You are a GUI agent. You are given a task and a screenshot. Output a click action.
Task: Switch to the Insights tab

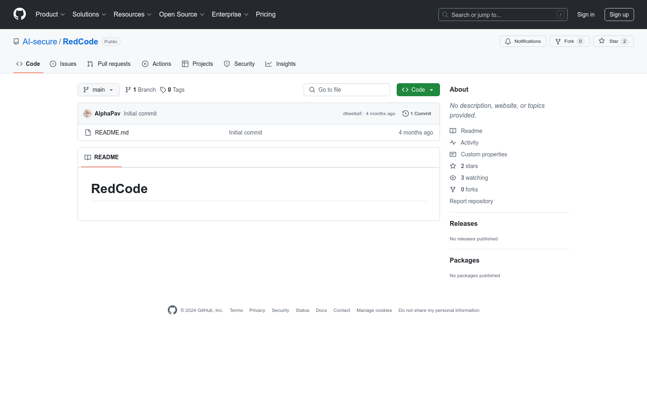(x=280, y=64)
